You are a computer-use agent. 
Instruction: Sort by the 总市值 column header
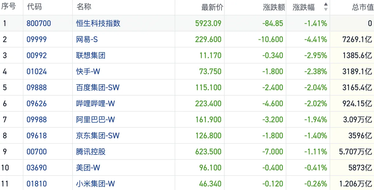click(x=363, y=7)
